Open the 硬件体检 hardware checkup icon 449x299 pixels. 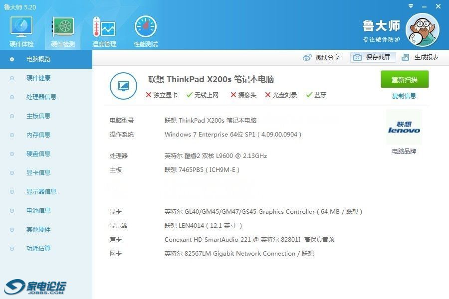click(21, 32)
